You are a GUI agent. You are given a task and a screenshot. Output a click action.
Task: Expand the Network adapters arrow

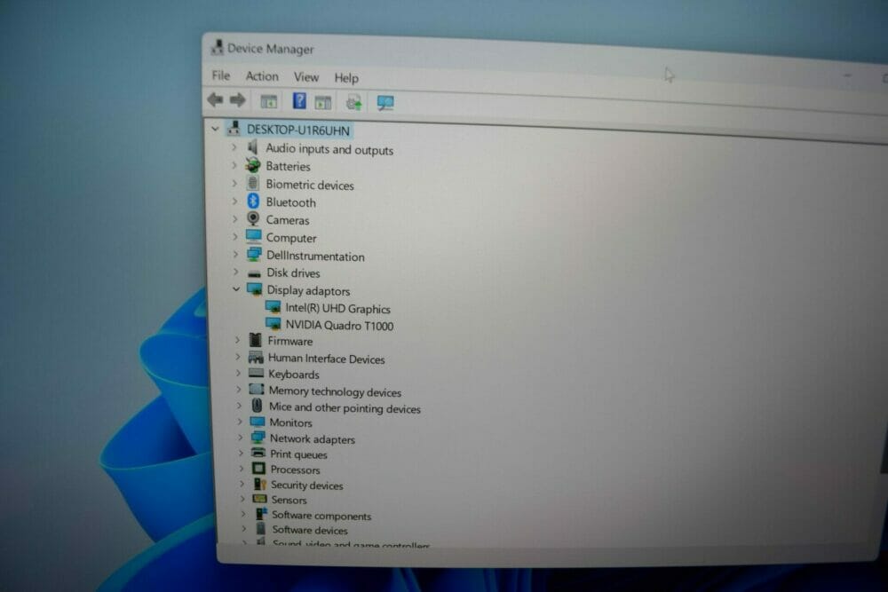point(240,438)
